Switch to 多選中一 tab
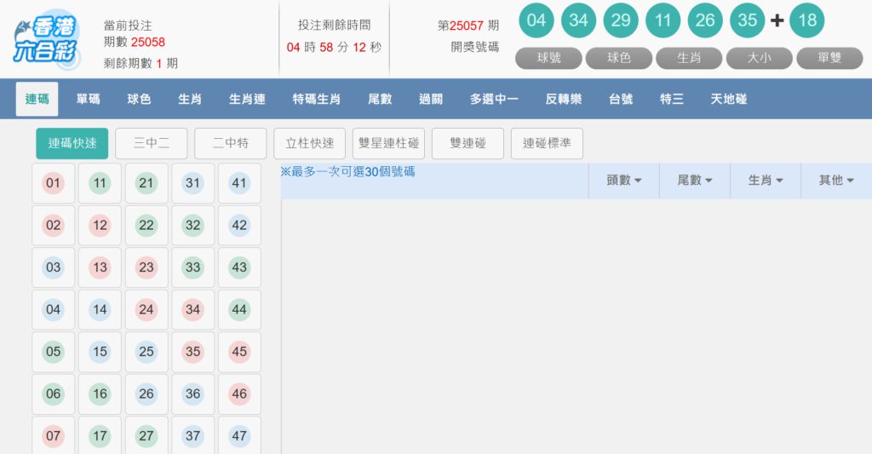 tap(494, 99)
